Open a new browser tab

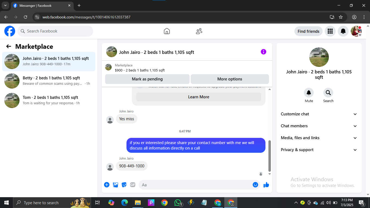(x=79, y=5)
